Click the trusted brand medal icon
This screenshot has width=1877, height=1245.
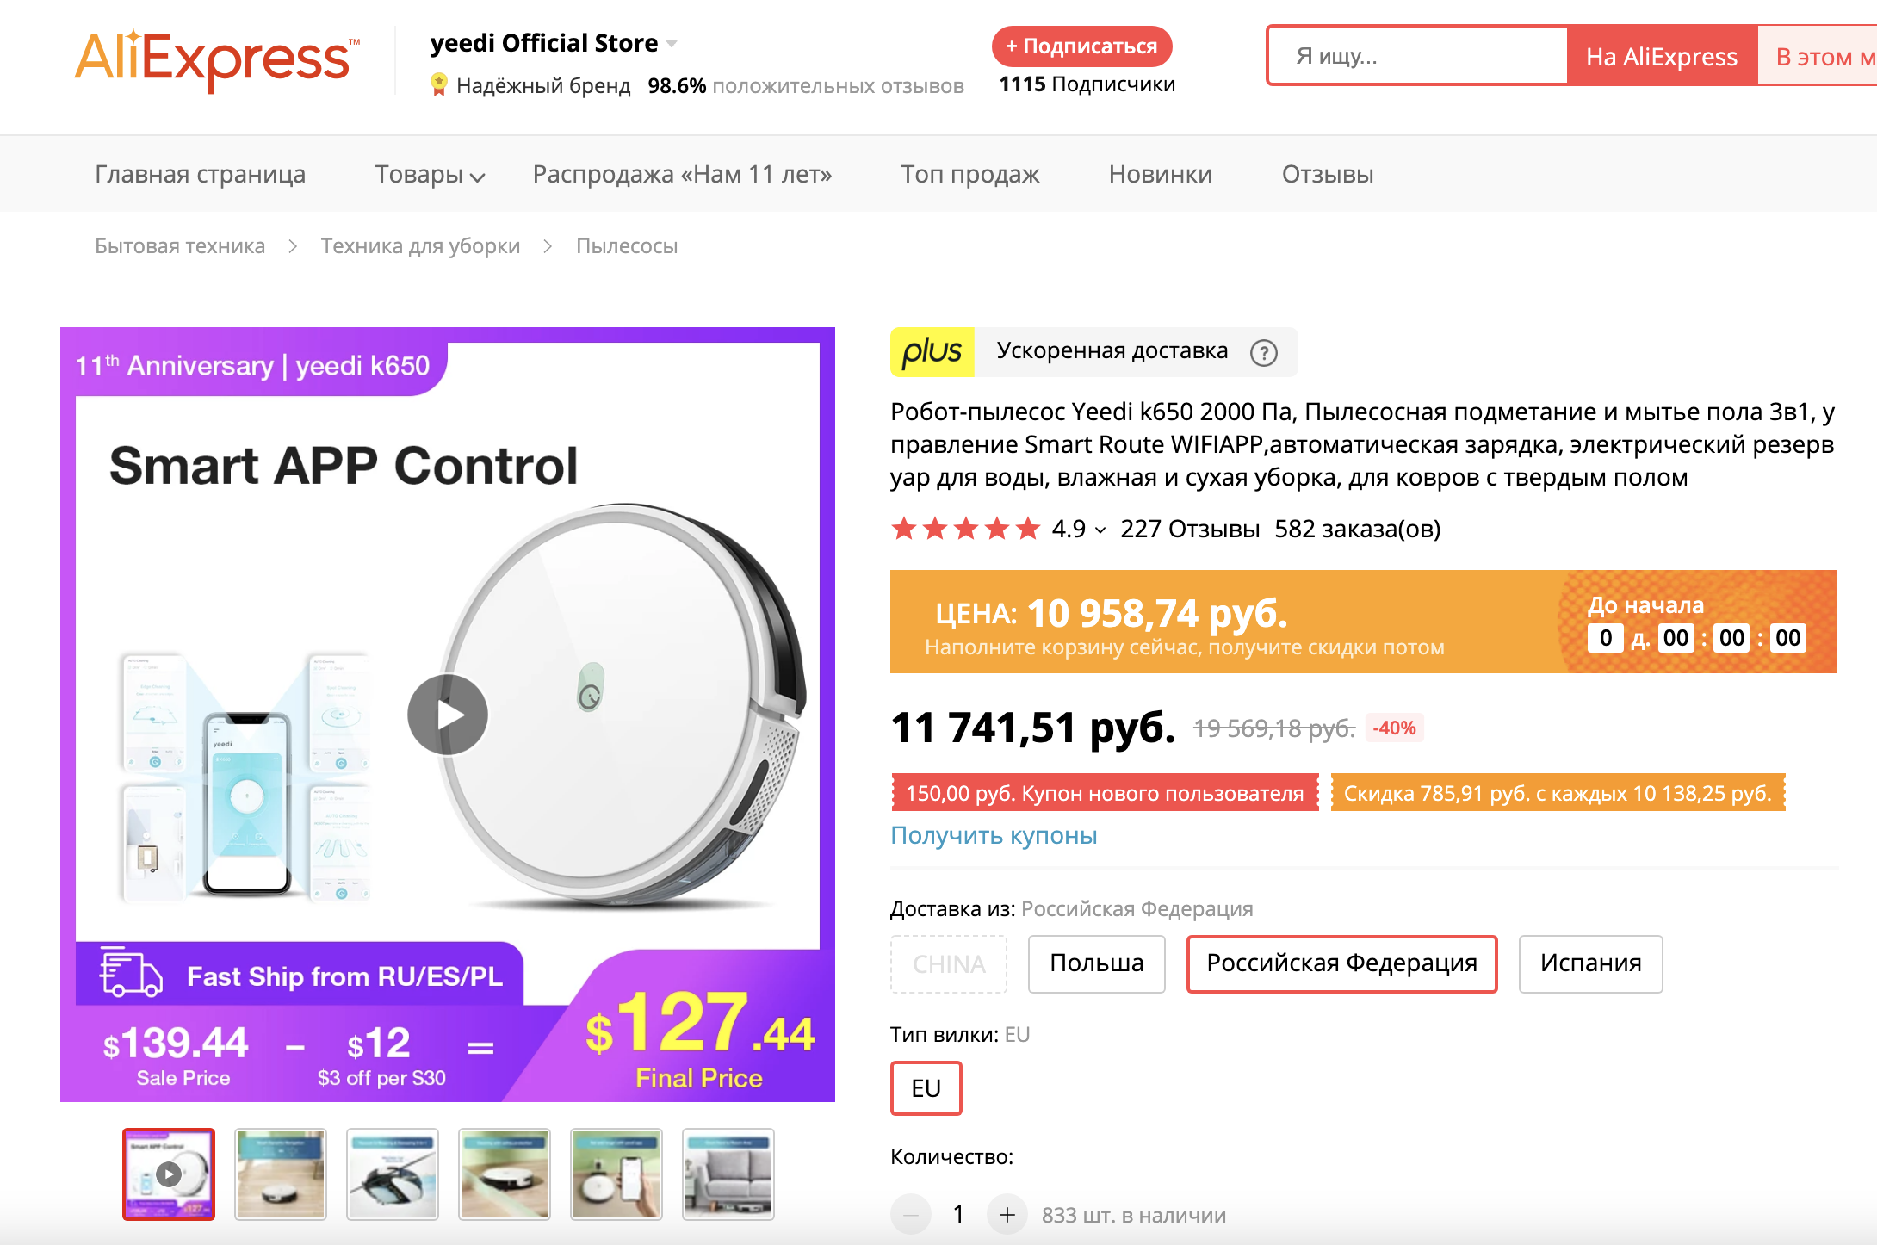click(x=439, y=84)
